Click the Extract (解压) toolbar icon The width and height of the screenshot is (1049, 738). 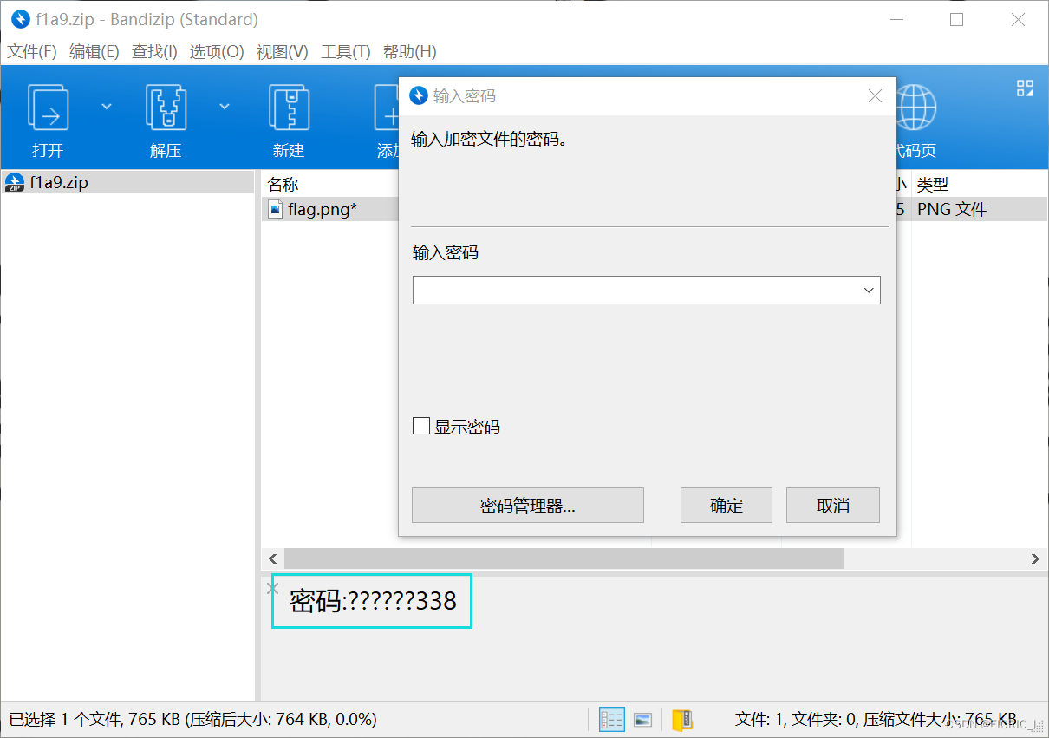166,108
